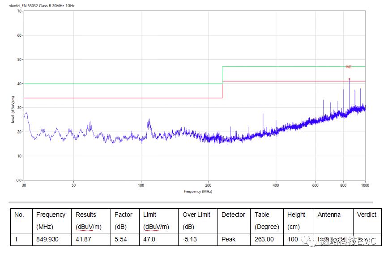Click the y-axis tick label '70'
The width and height of the screenshot is (388, 258).
point(19,11)
